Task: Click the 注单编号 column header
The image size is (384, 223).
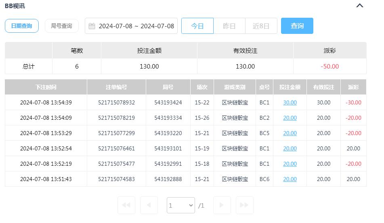Action: [117, 87]
